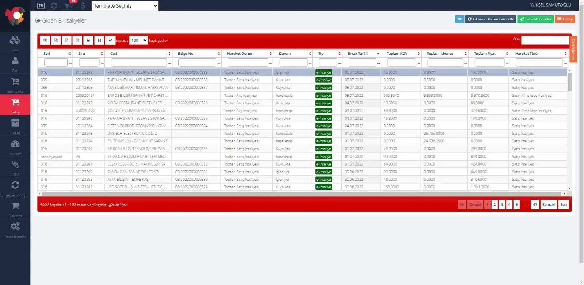Toggle the H toolbar button
This screenshot has width=584, height=285.
pyautogui.click(x=99, y=41)
